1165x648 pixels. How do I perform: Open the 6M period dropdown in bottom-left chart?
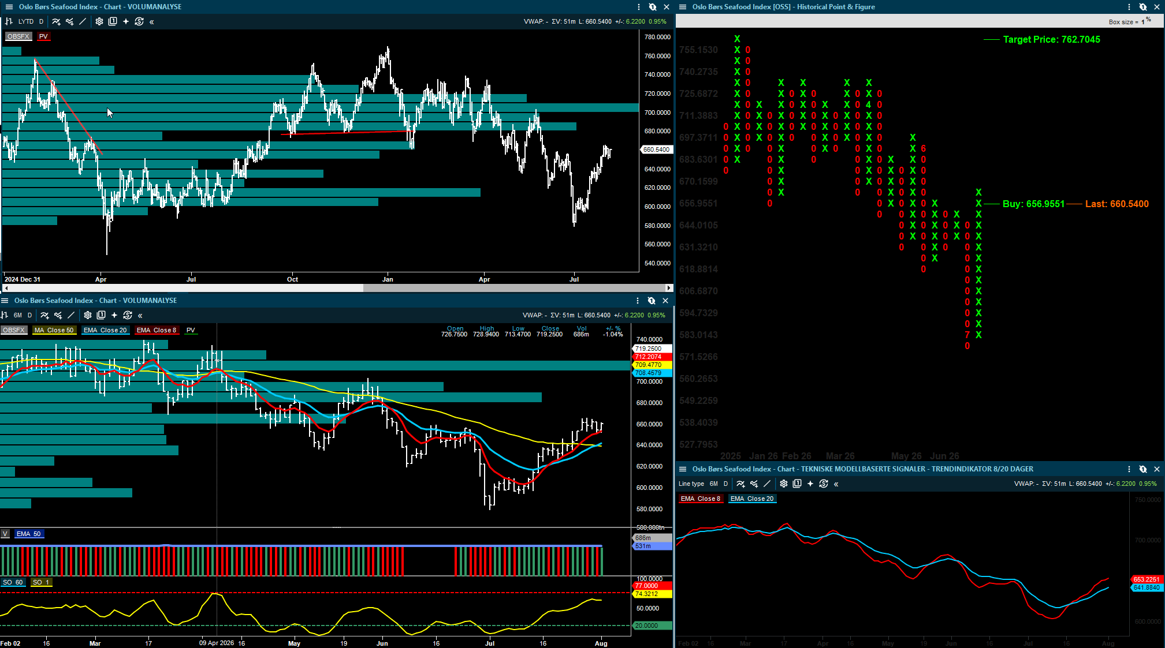point(18,315)
